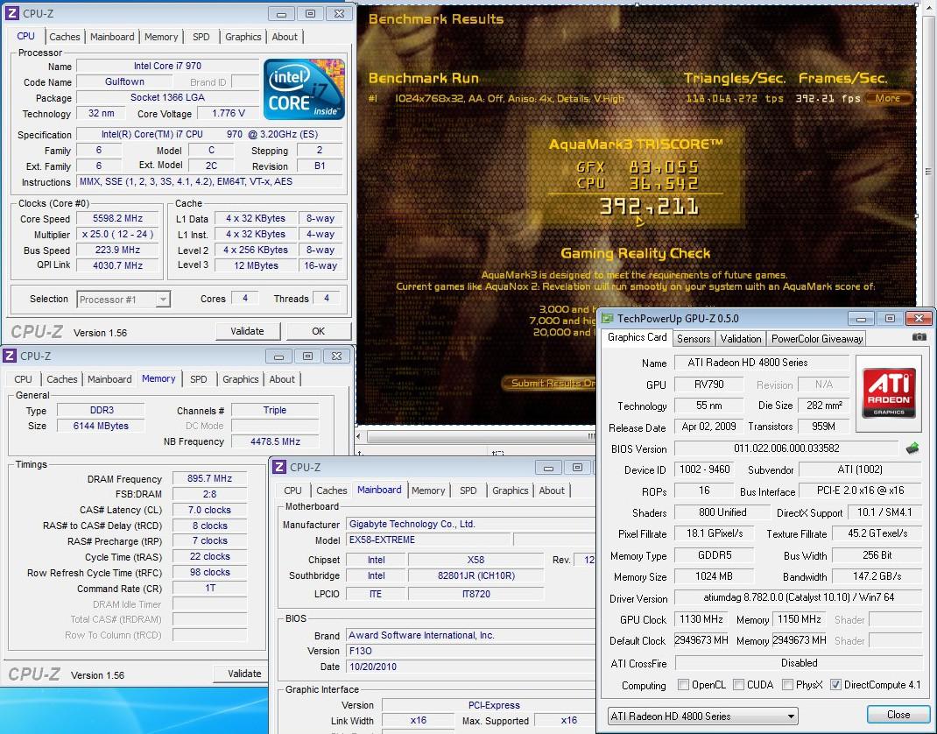Click the Core Speed value 5598.2 MHz
The height and width of the screenshot is (734, 937).
pos(117,218)
